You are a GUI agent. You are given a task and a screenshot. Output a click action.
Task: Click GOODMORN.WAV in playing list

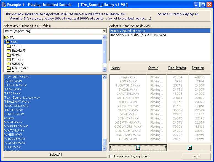[128, 127]
